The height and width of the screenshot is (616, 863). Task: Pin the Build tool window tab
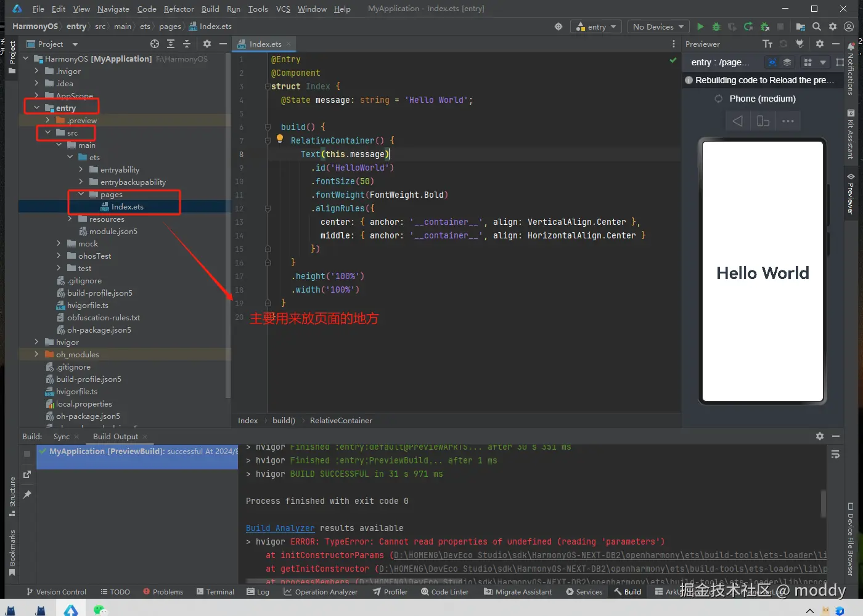[27, 495]
